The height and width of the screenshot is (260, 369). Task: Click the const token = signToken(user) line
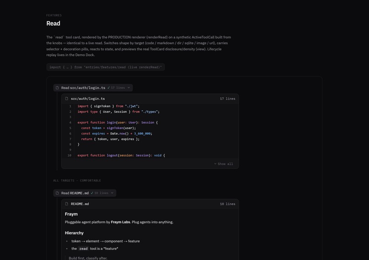click(109, 128)
